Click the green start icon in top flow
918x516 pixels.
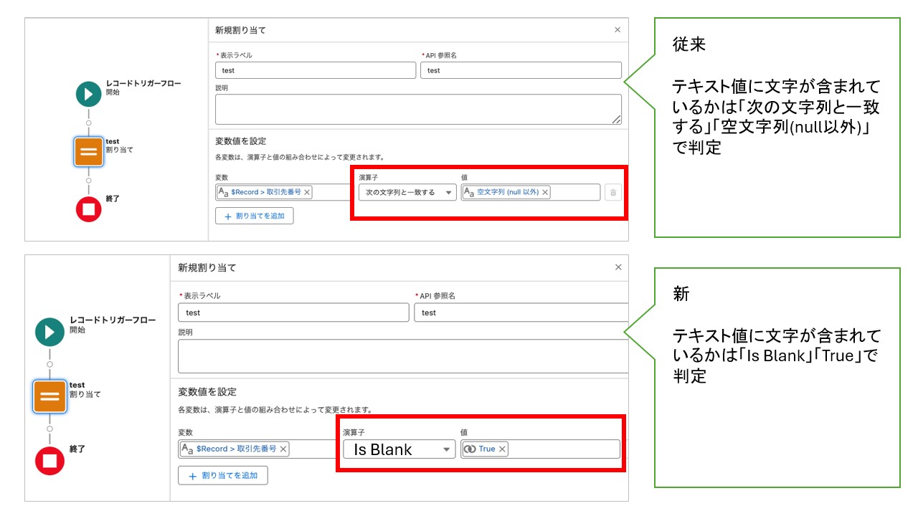click(x=89, y=94)
